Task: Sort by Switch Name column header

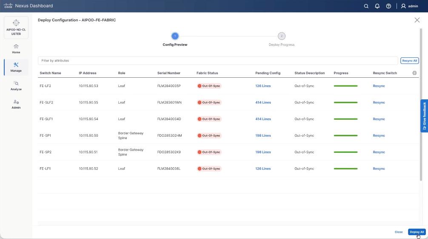Action: pyautogui.click(x=50, y=73)
